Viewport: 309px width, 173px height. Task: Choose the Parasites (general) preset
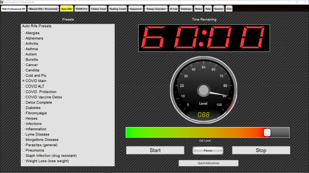(x=40, y=145)
